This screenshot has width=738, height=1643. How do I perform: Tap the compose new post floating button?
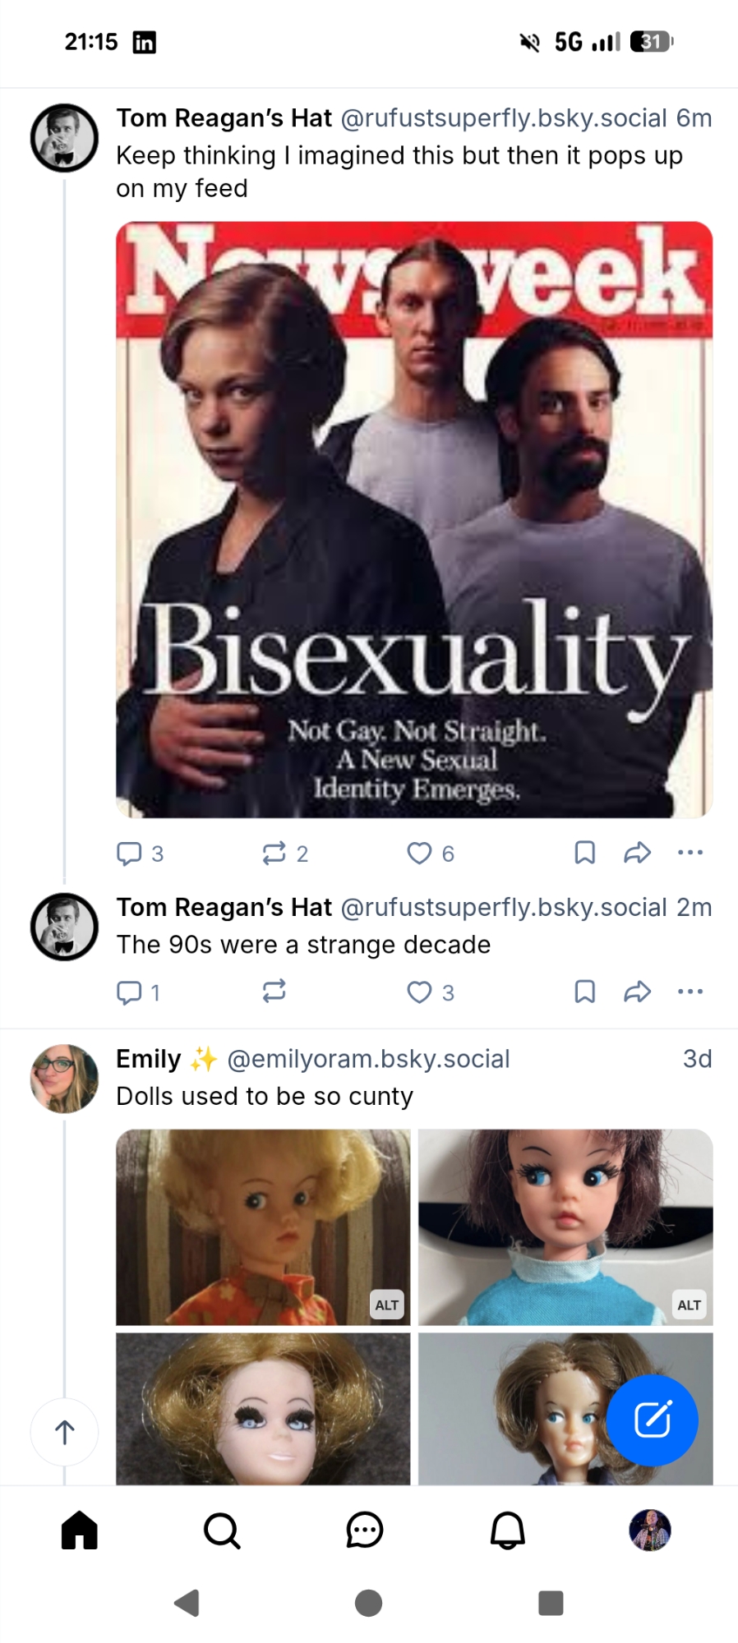[652, 1420]
